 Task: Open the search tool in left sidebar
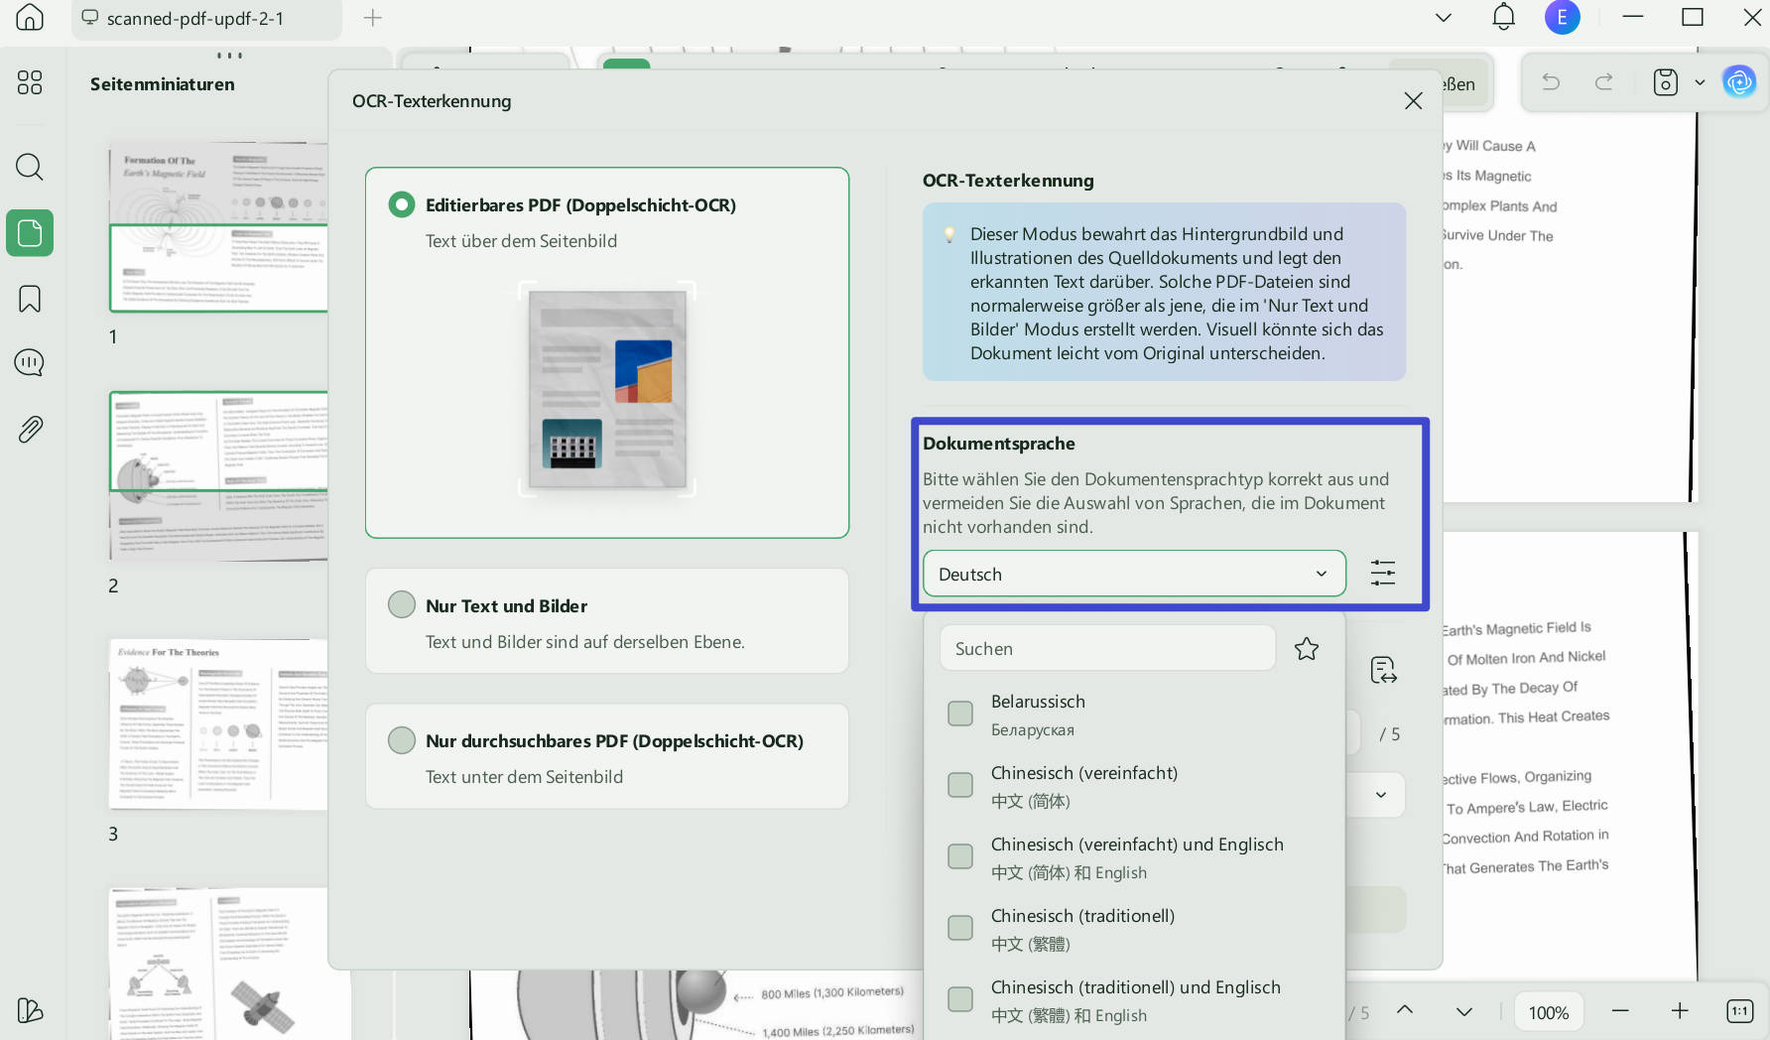pyautogui.click(x=30, y=166)
